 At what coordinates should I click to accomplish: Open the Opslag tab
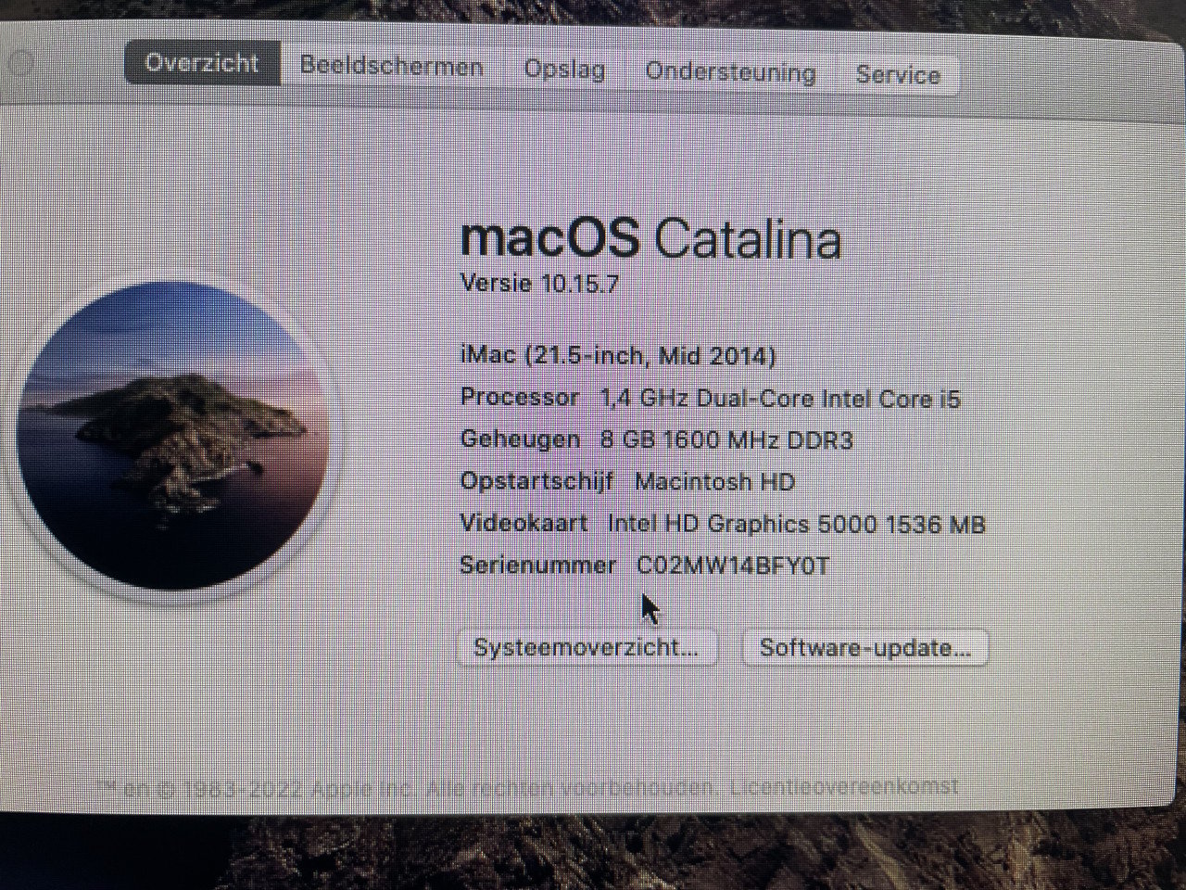pyautogui.click(x=564, y=70)
